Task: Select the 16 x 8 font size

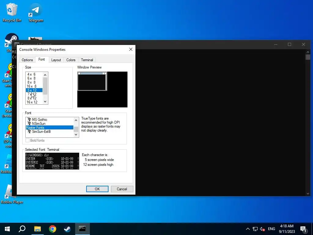Action: tap(34, 86)
